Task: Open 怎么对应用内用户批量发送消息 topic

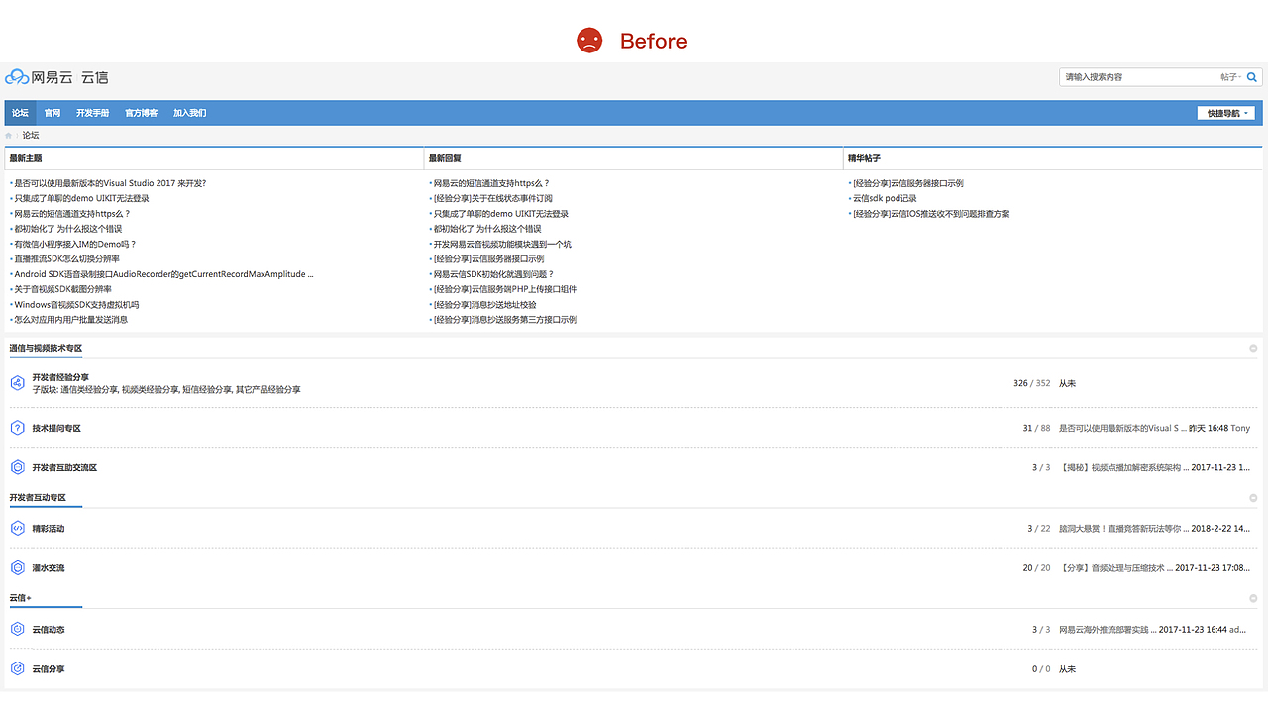Action: (70, 320)
